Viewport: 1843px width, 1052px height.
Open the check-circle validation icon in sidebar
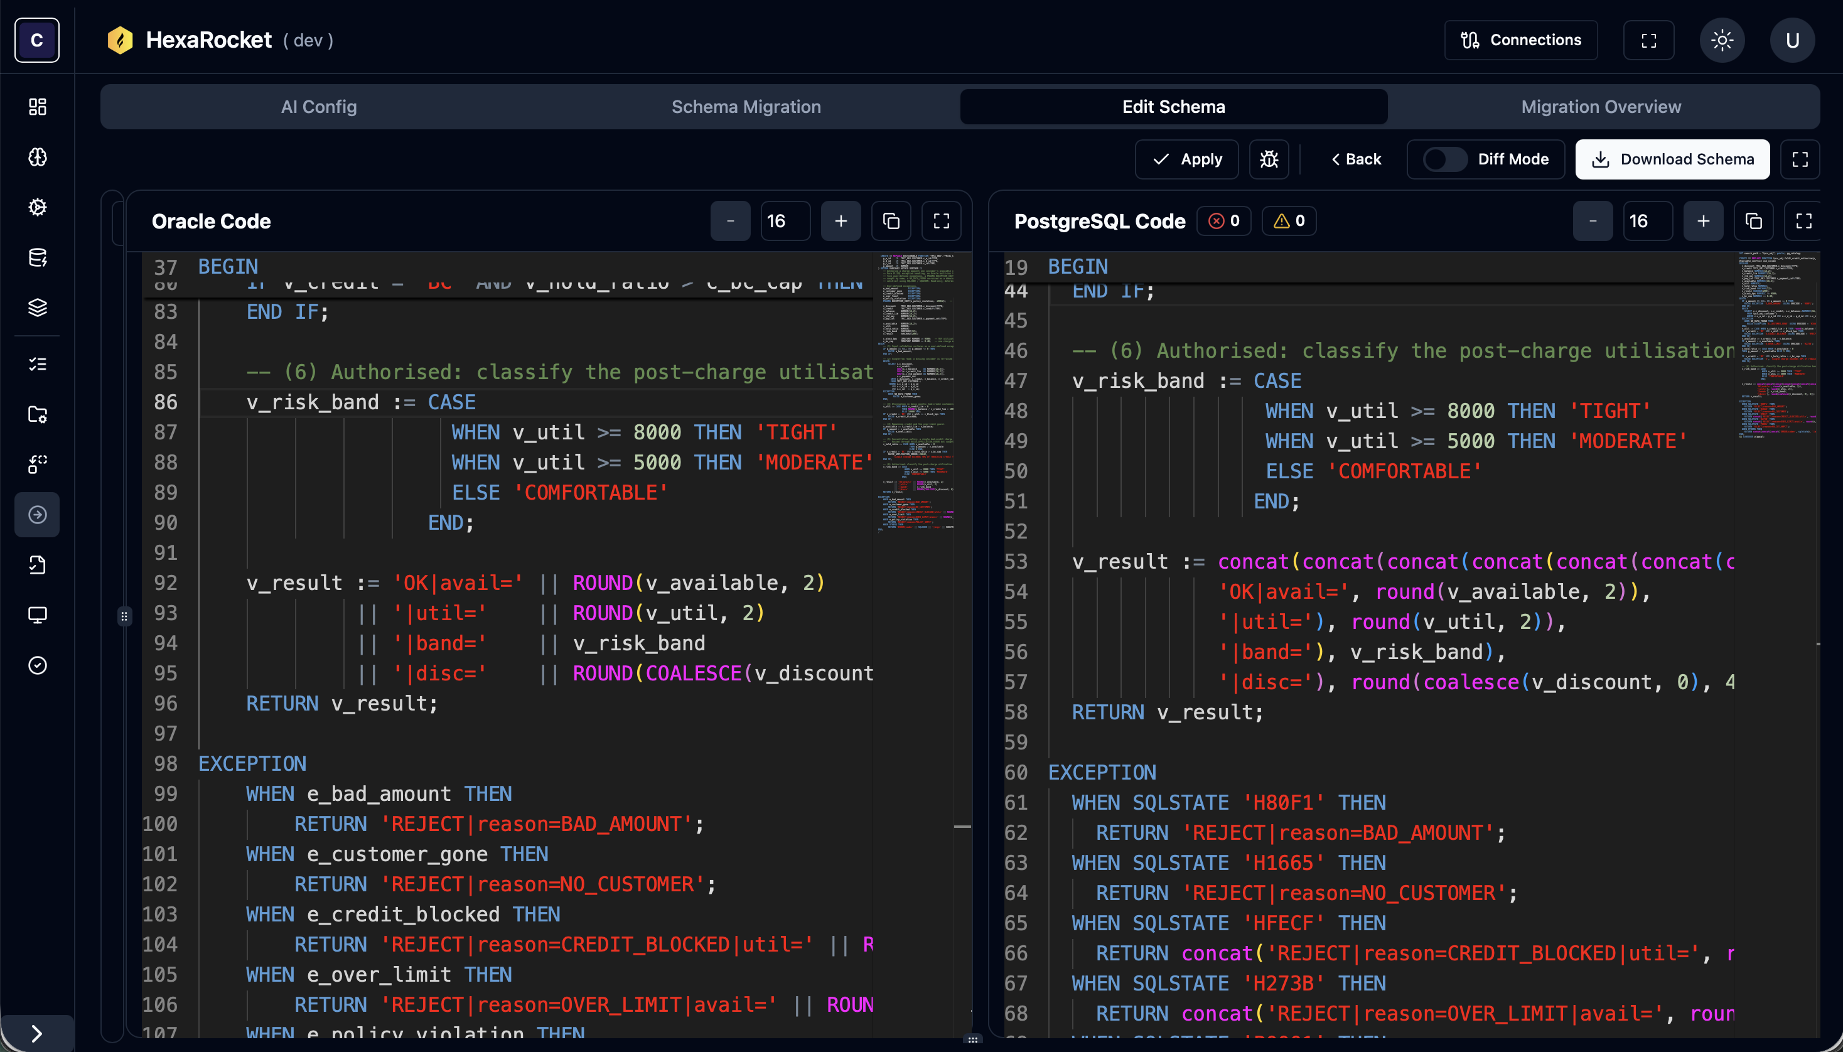click(x=37, y=665)
